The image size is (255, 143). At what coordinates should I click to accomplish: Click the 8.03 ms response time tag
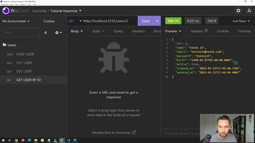coord(193,21)
